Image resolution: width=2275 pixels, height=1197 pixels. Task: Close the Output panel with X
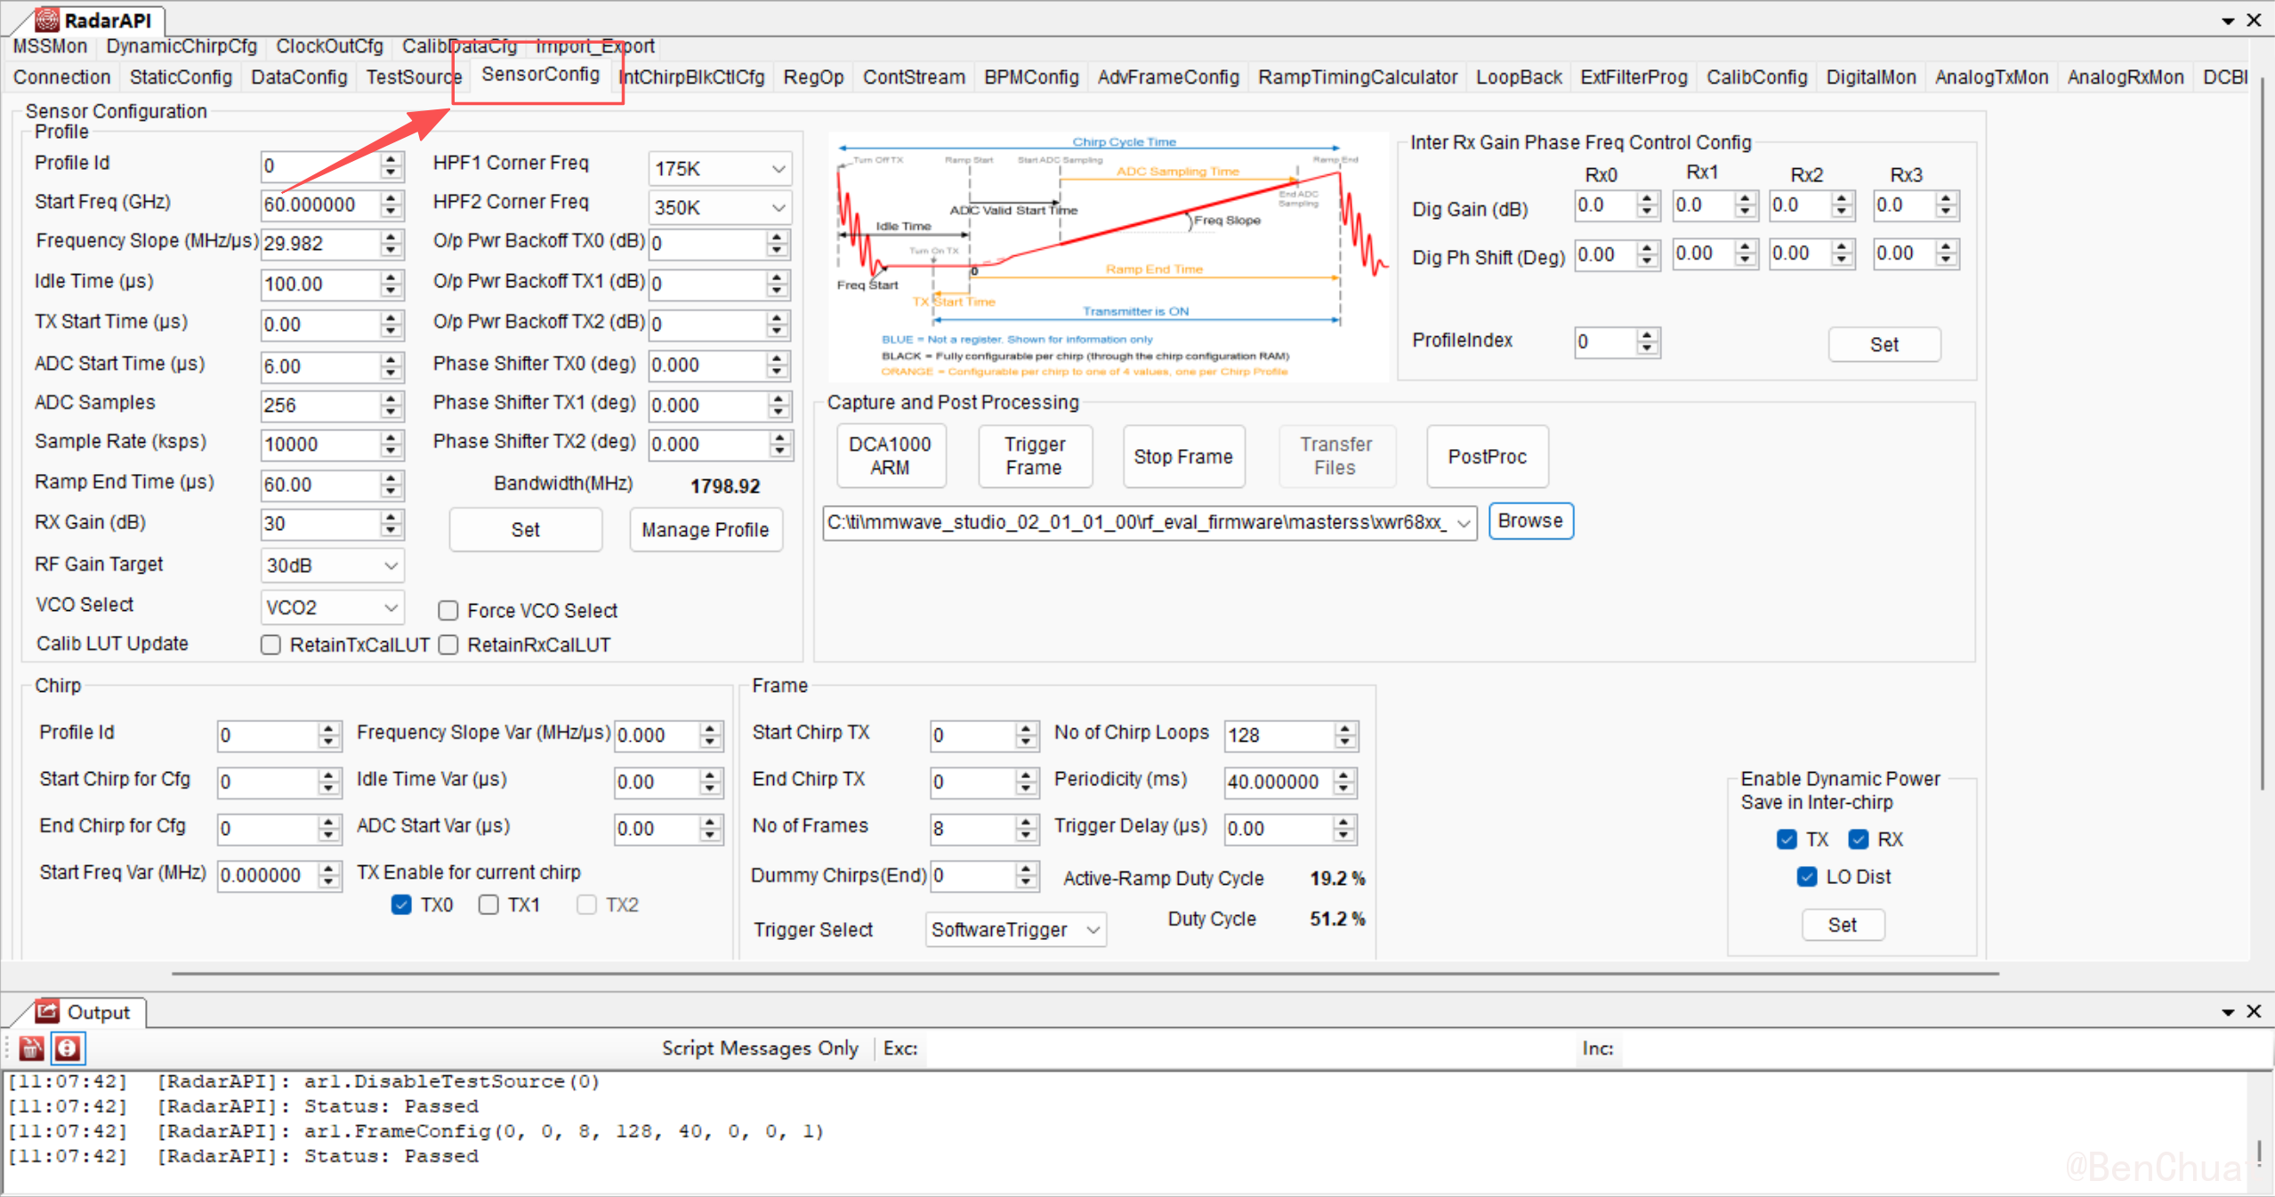pyautogui.click(x=2254, y=1011)
